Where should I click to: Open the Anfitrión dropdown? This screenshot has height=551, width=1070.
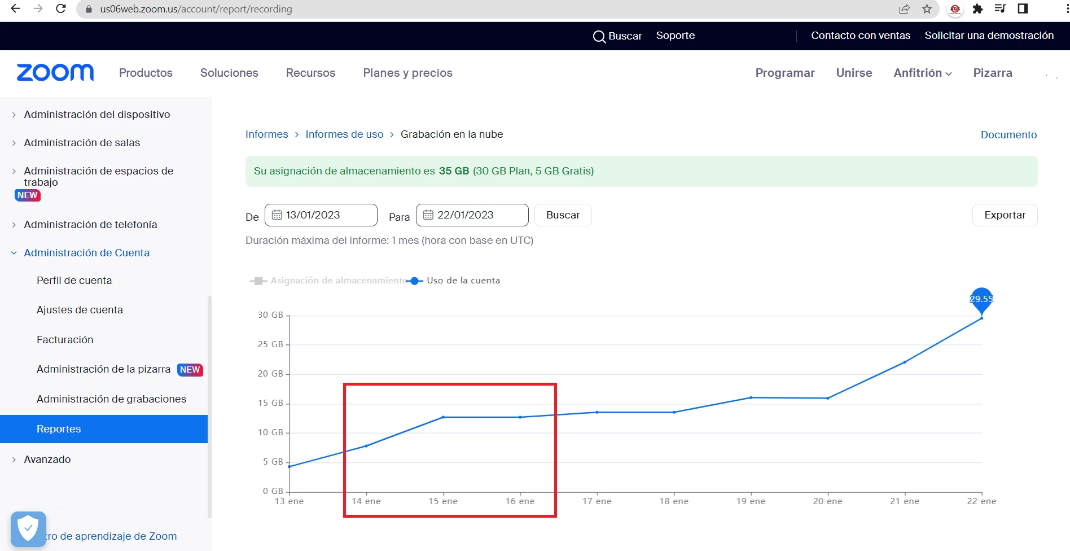pos(923,73)
